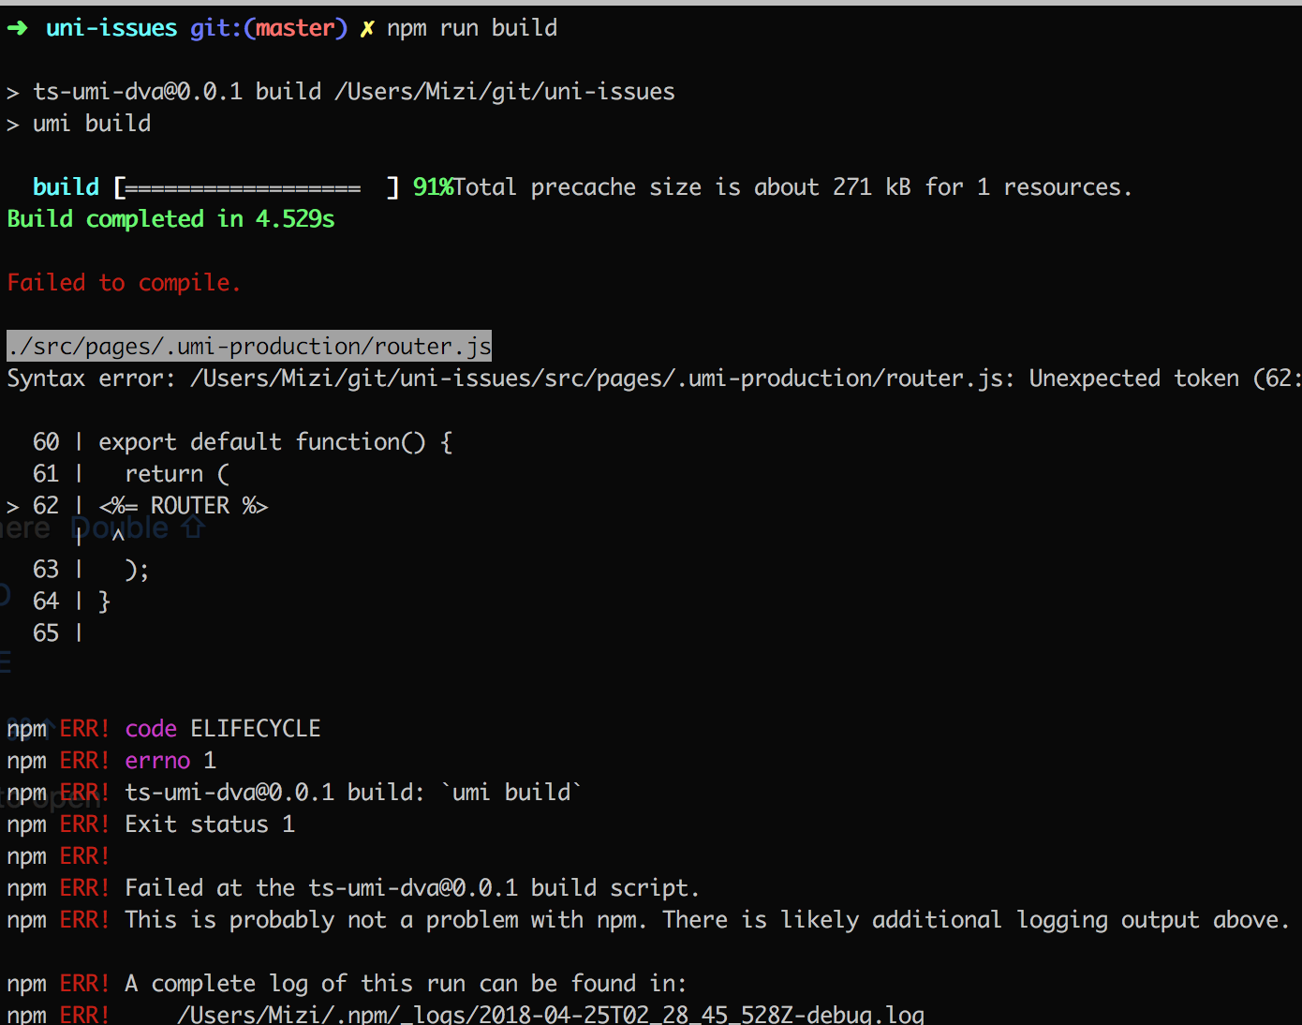Click the Exit status 1 error line
This screenshot has width=1302, height=1025.
[x=210, y=824]
